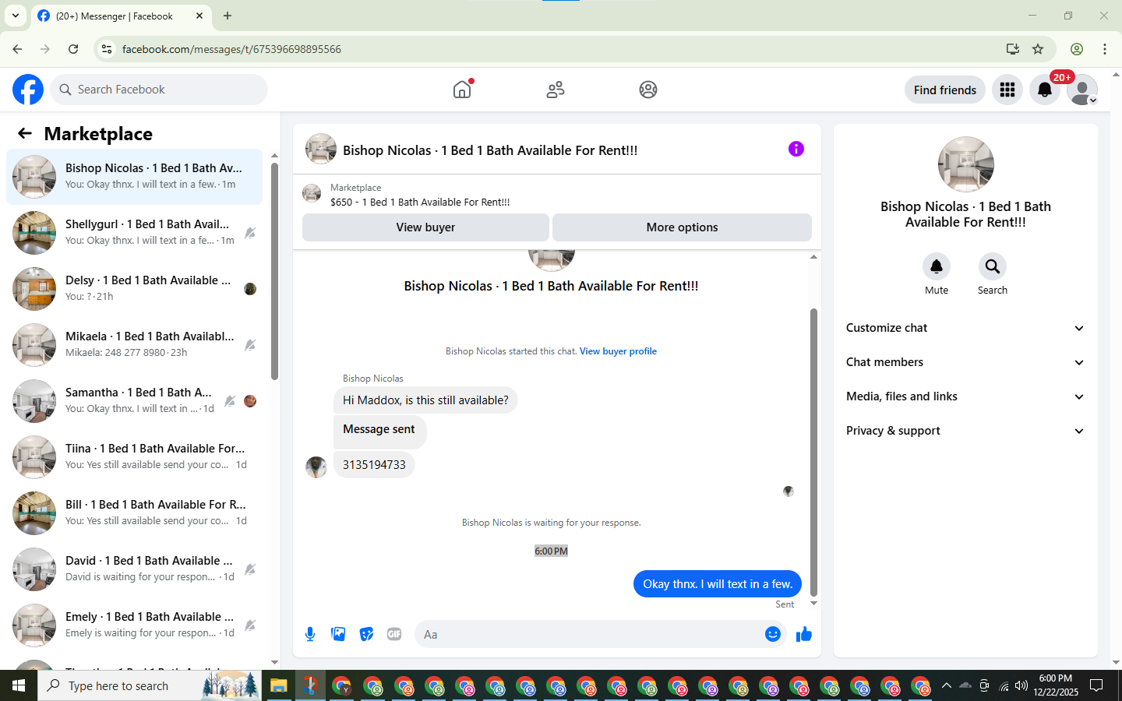Expand the Chat members section

pos(966,362)
